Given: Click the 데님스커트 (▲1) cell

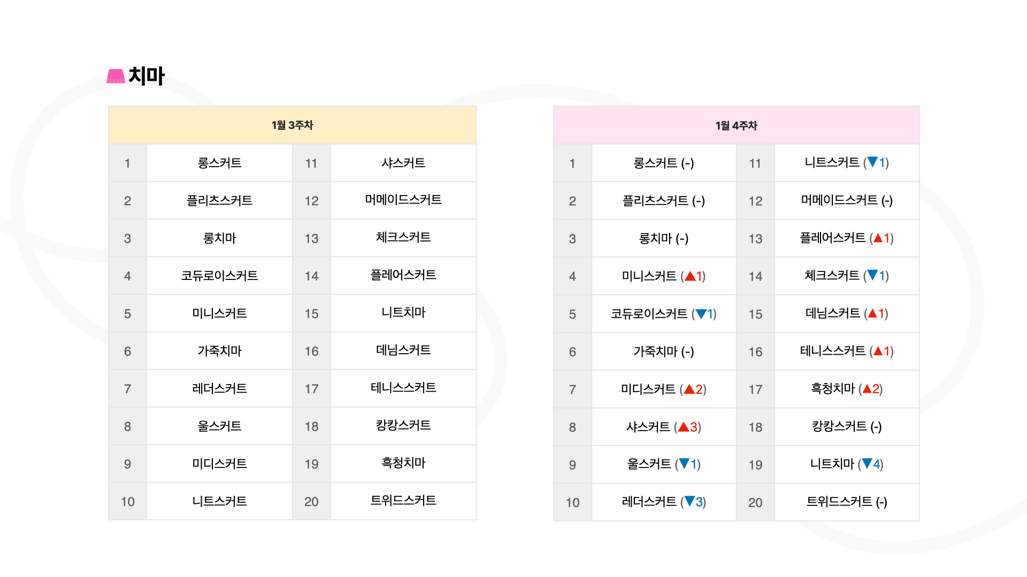Looking at the screenshot, I should pos(847,314).
